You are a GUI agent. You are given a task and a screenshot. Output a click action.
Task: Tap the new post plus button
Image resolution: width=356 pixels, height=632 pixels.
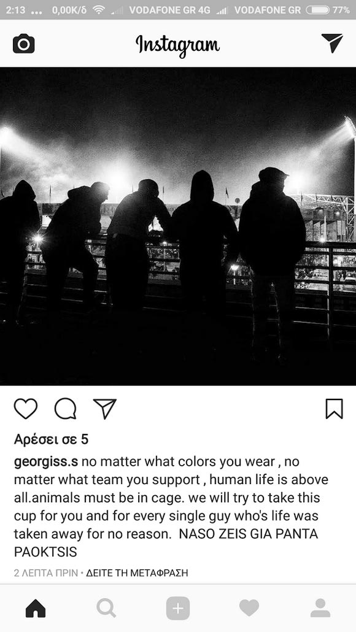coord(178,608)
